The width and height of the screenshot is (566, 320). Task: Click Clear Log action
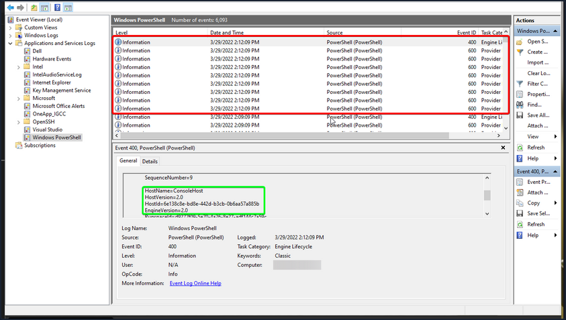coord(538,73)
